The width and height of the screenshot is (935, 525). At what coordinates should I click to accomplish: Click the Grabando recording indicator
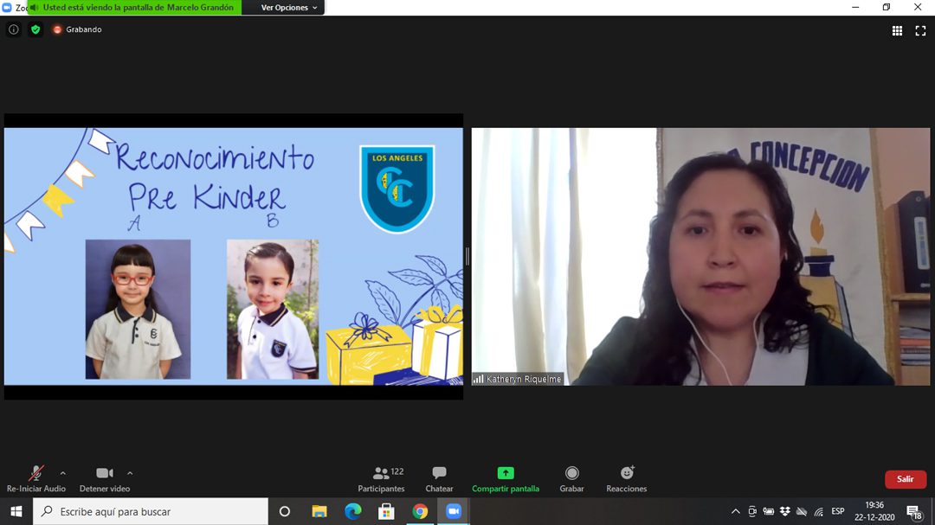[77, 29]
